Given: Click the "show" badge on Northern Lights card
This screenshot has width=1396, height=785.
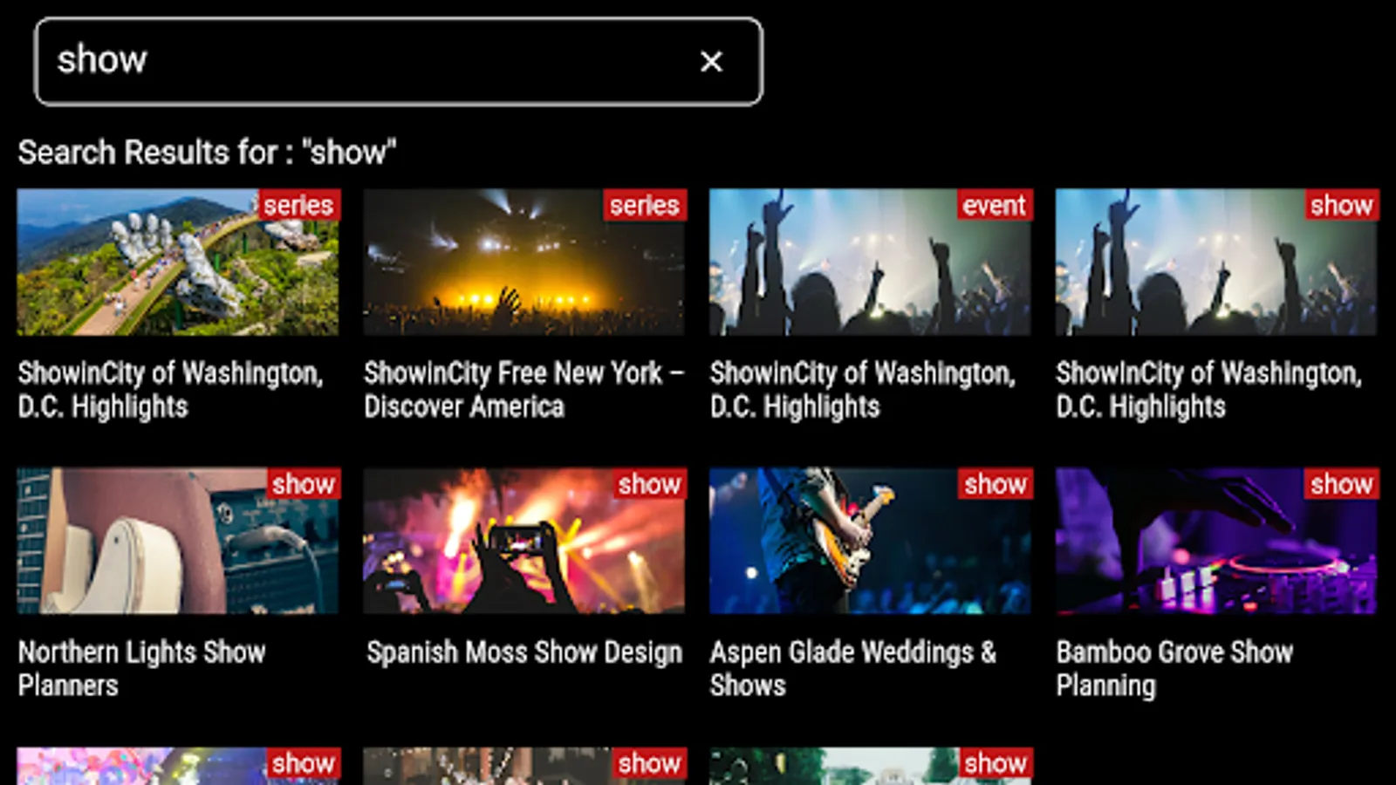Looking at the screenshot, I should 303,484.
